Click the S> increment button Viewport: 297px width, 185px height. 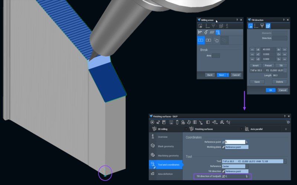279,59
